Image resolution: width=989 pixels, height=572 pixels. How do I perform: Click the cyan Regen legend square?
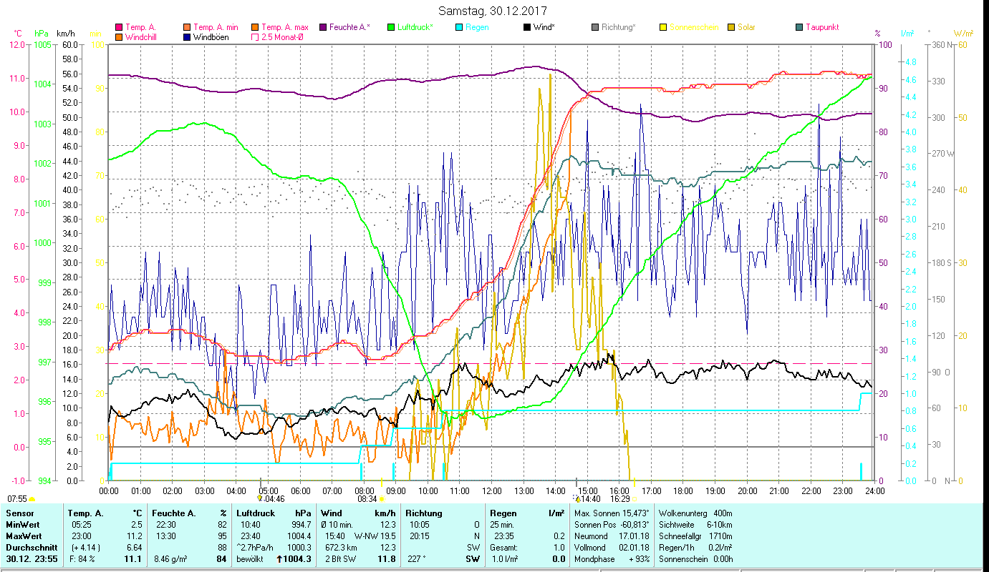click(459, 27)
